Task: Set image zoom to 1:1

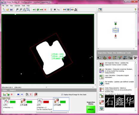Action: point(24,10)
